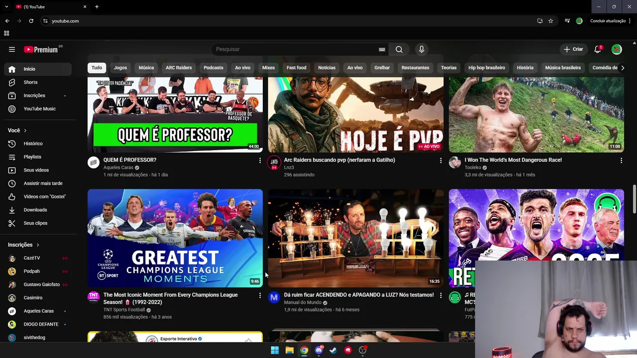Open the Chrome apps grid shortcut
The width and height of the screenshot is (637, 358).
coord(6,33)
